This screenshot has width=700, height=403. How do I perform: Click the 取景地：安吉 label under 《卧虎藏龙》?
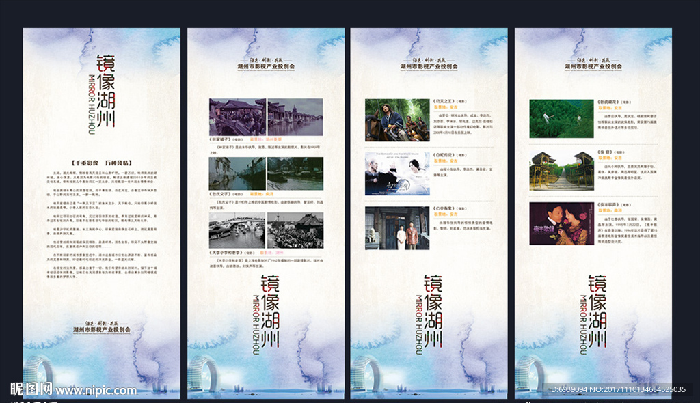610,108
